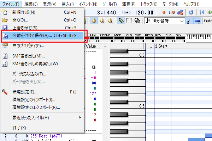Select the dashed rectangle selection tool
This screenshot has width=212, height=141.
click(x=129, y=21)
